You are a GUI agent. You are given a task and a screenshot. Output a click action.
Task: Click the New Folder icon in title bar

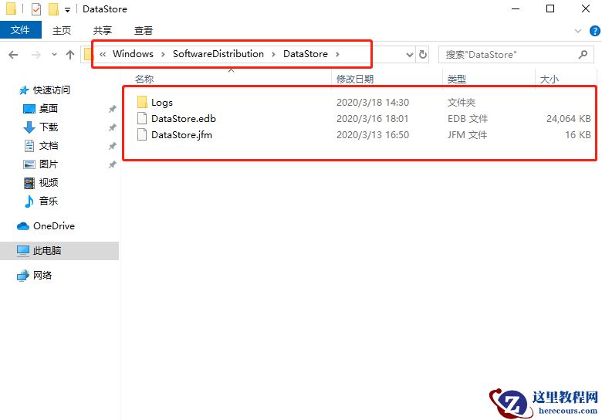(53, 8)
